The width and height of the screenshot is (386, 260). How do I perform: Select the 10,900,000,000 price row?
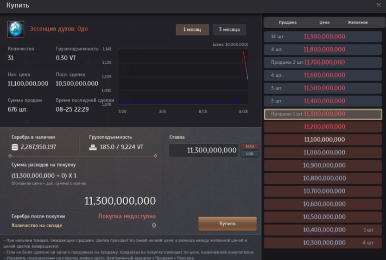pyautogui.click(x=323, y=165)
